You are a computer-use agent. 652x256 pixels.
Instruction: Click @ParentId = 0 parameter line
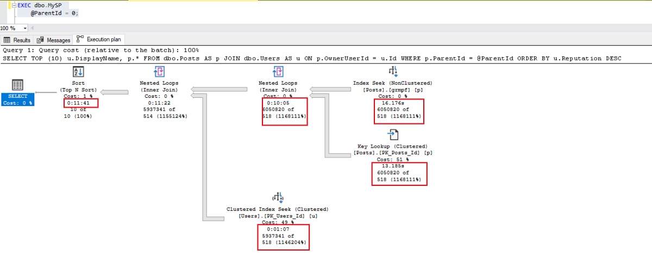[54, 13]
